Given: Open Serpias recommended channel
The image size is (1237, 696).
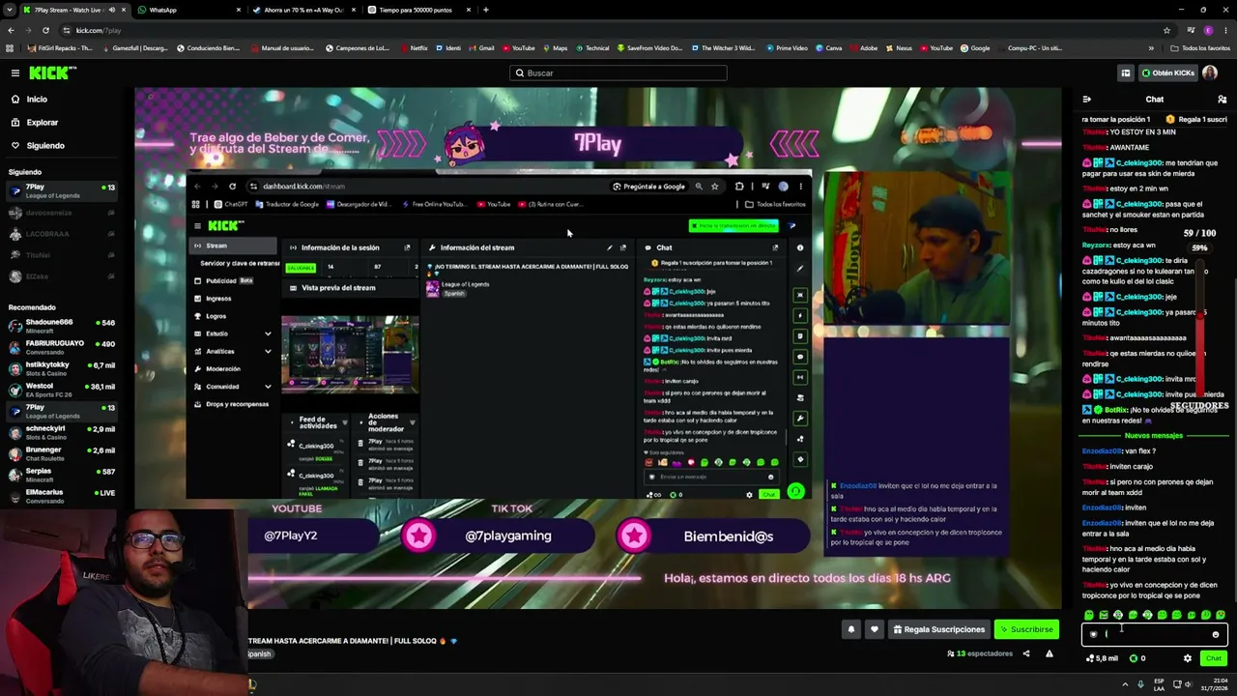Looking at the screenshot, I should pyautogui.click(x=60, y=475).
